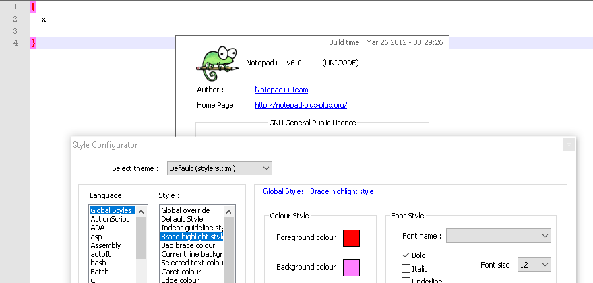Enable the Underline checkbox

tap(406, 280)
